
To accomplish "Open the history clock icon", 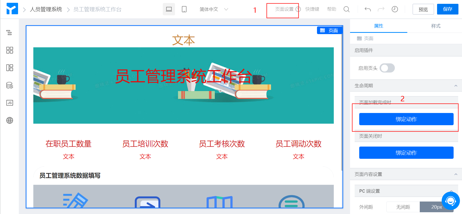I will pos(395,9).
